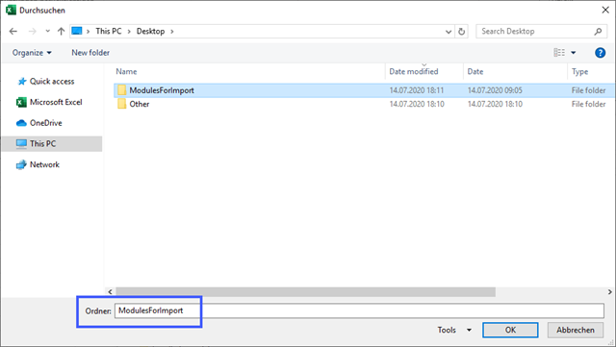Create a New folder
This screenshot has height=347, width=616.
(90, 53)
